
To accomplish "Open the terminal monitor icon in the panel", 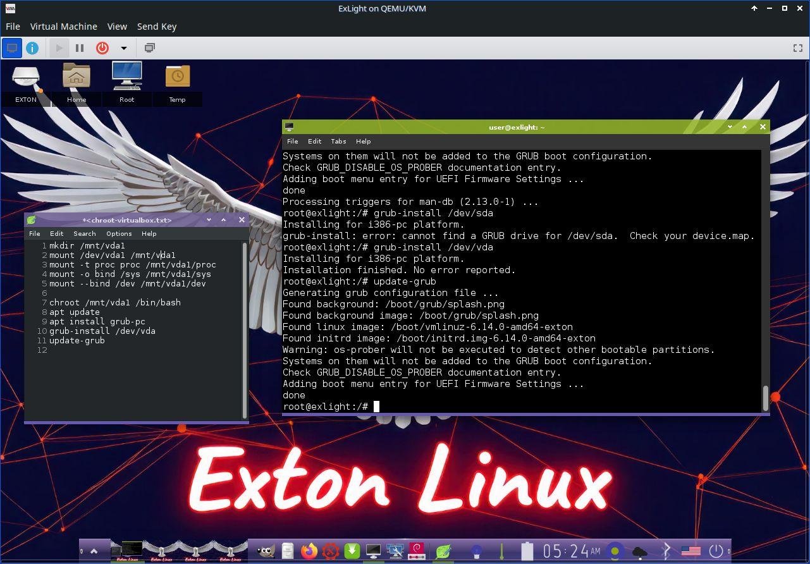I will [374, 551].
